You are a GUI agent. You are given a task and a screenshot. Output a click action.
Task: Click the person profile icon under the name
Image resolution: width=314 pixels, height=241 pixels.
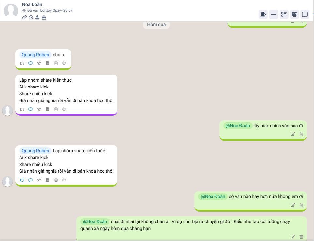[37, 17]
